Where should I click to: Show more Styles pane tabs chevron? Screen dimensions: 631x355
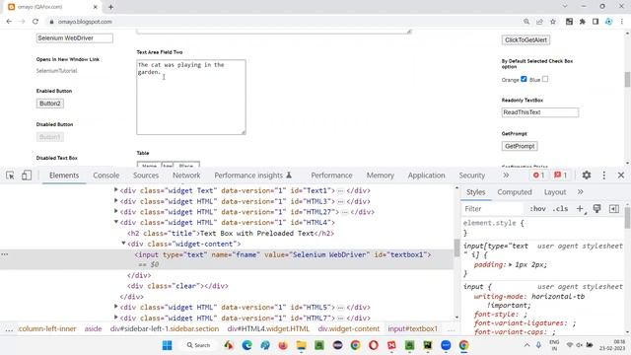(580, 192)
